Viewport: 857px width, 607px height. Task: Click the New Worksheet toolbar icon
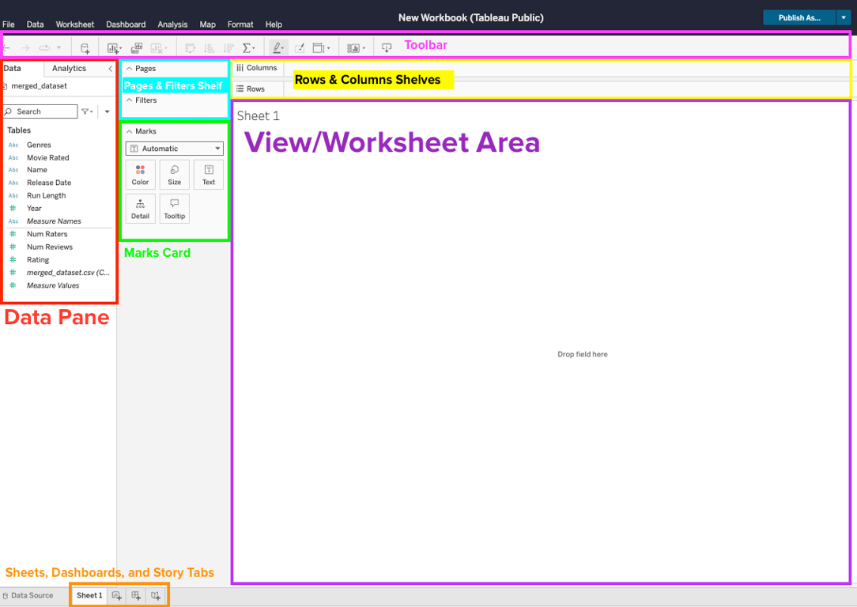114,48
